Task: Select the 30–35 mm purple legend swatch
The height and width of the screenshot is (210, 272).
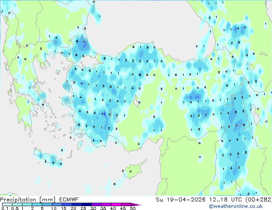Action: (96, 204)
